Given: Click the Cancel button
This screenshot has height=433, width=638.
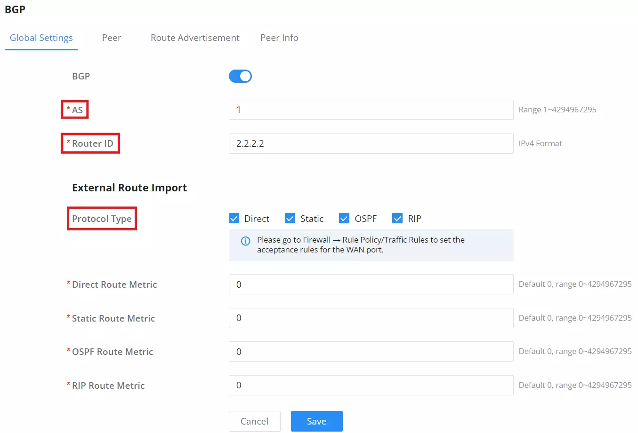Looking at the screenshot, I should click(254, 421).
